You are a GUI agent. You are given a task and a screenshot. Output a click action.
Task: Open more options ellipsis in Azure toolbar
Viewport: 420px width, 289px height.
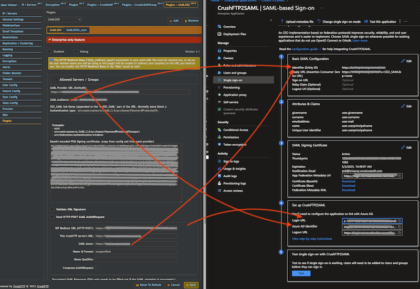pyautogui.click(x=405, y=22)
